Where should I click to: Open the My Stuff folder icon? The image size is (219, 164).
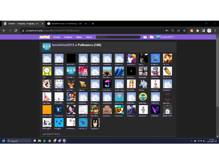(151, 37)
